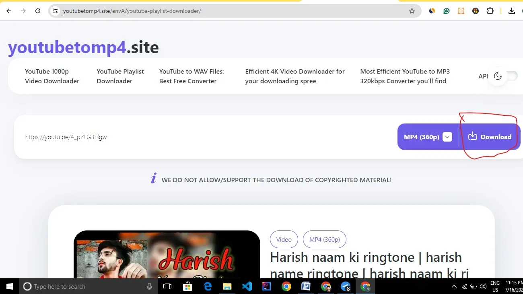Image resolution: width=523 pixels, height=294 pixels.
Task: Flip the switch partly behind the moon icon
Action: [x=511, y=76]
